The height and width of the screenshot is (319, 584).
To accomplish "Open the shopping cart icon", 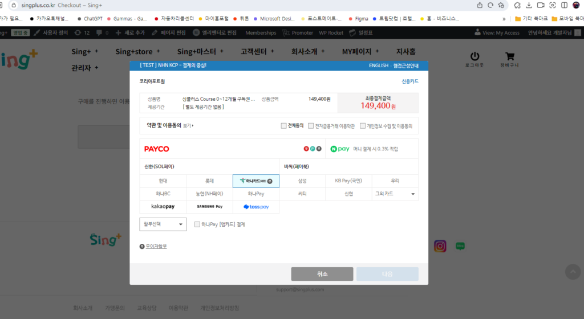I will pos(510,56).
